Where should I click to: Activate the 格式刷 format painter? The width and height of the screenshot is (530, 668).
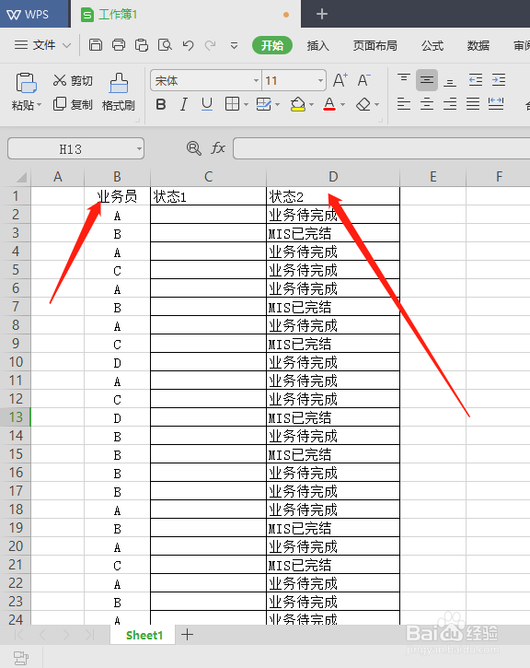119,92
